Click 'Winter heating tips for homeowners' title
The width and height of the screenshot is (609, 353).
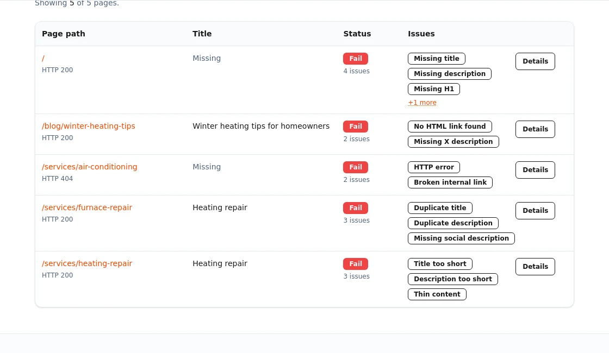tap(261, 126)
